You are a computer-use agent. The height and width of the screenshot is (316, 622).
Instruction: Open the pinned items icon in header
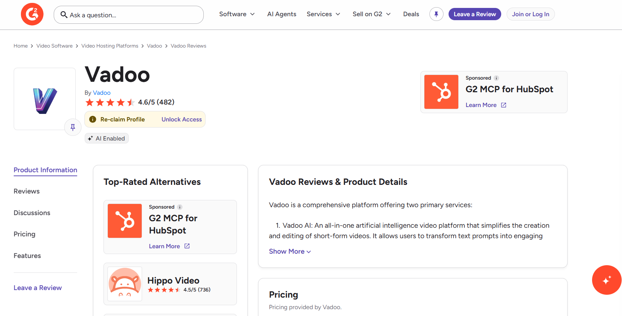tap(436, 14)
